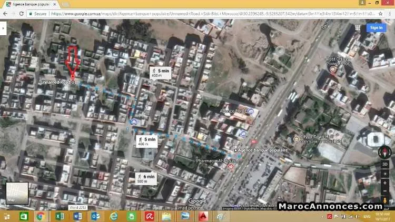The image size is (395, 222).
Task: Click the volume icon in system tray
Action: pyautogui.click(x=357, y=217)
